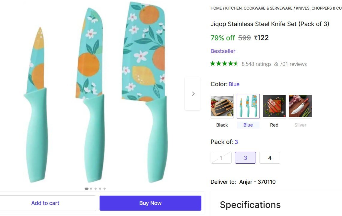Select pack of 1 option
342x216 pixels.
221,158
